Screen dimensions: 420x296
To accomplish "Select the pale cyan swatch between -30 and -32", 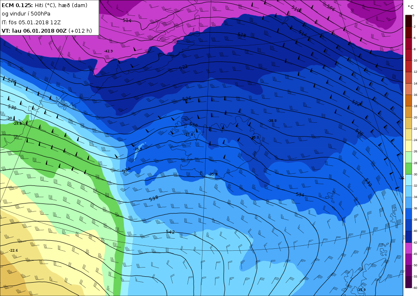I will 409,180.
